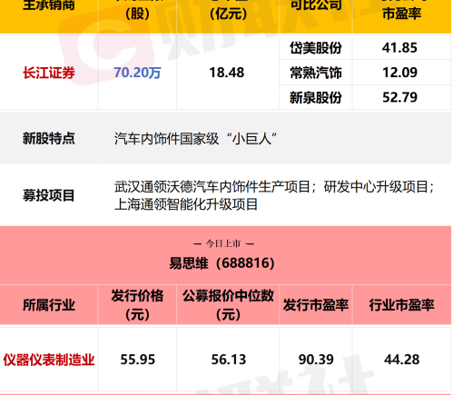Click the 行业市盈率 column header
453x395 pixels.
401,305
